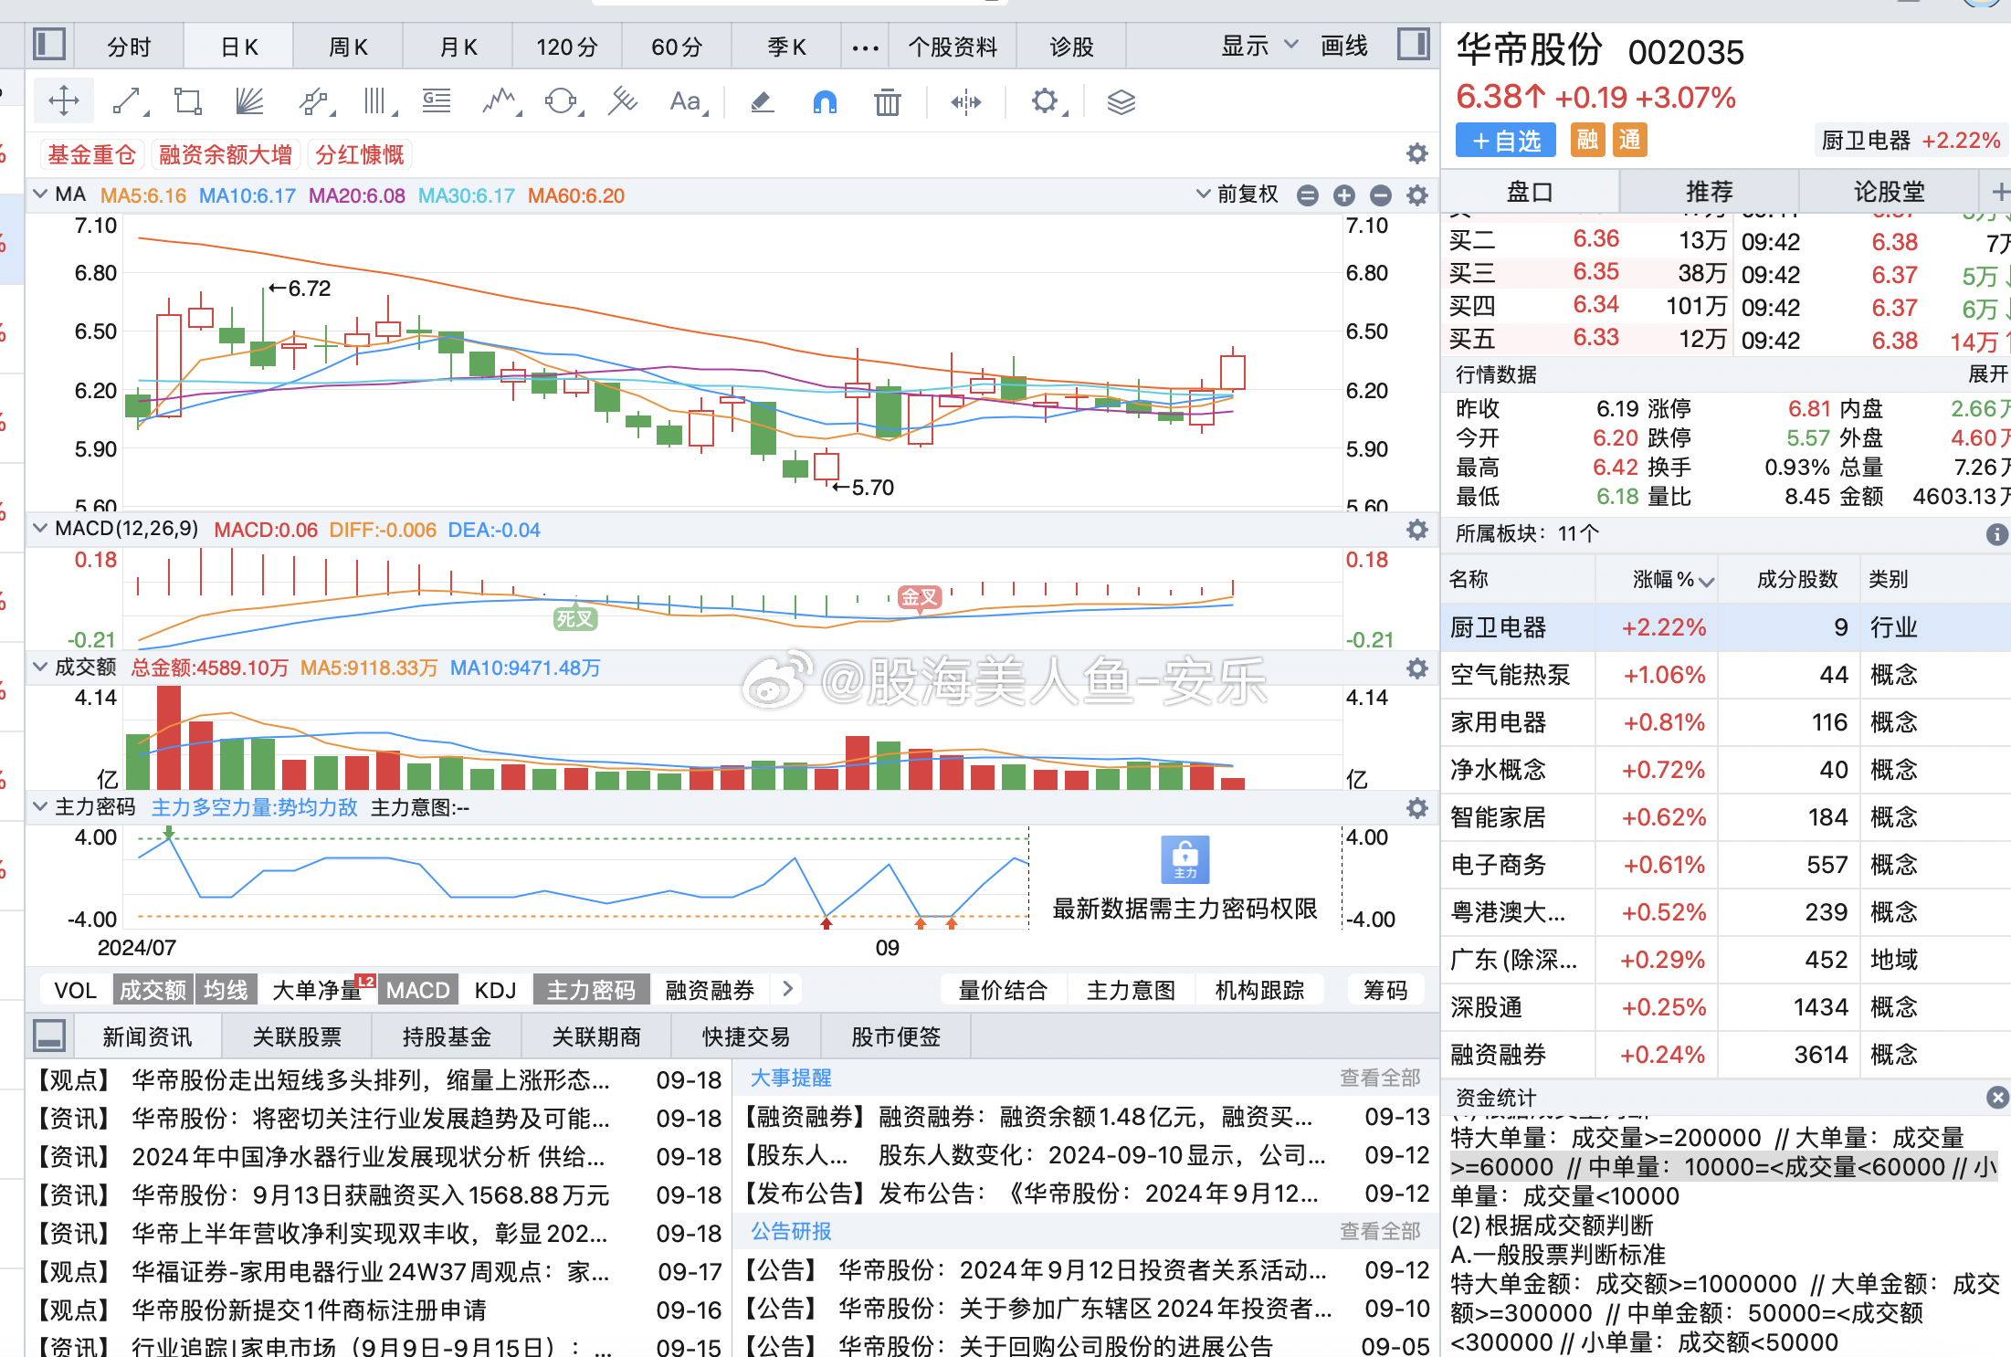Open the 前复权 adjustment dropdown
The height and width of the screenshot is (1357, 2011).
click(1237, 195)
